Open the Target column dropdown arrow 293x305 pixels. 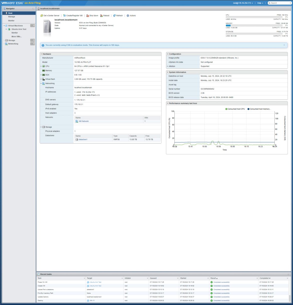(x=122, y=278)
